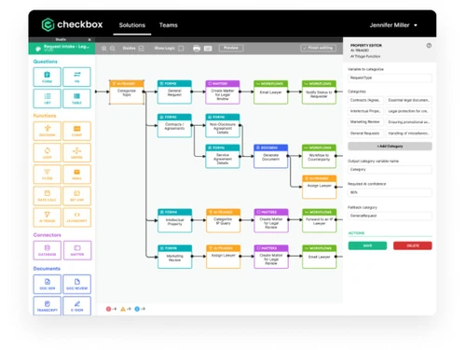Select the E-Sign document block

pyautogui.click(x=76, y=305)
